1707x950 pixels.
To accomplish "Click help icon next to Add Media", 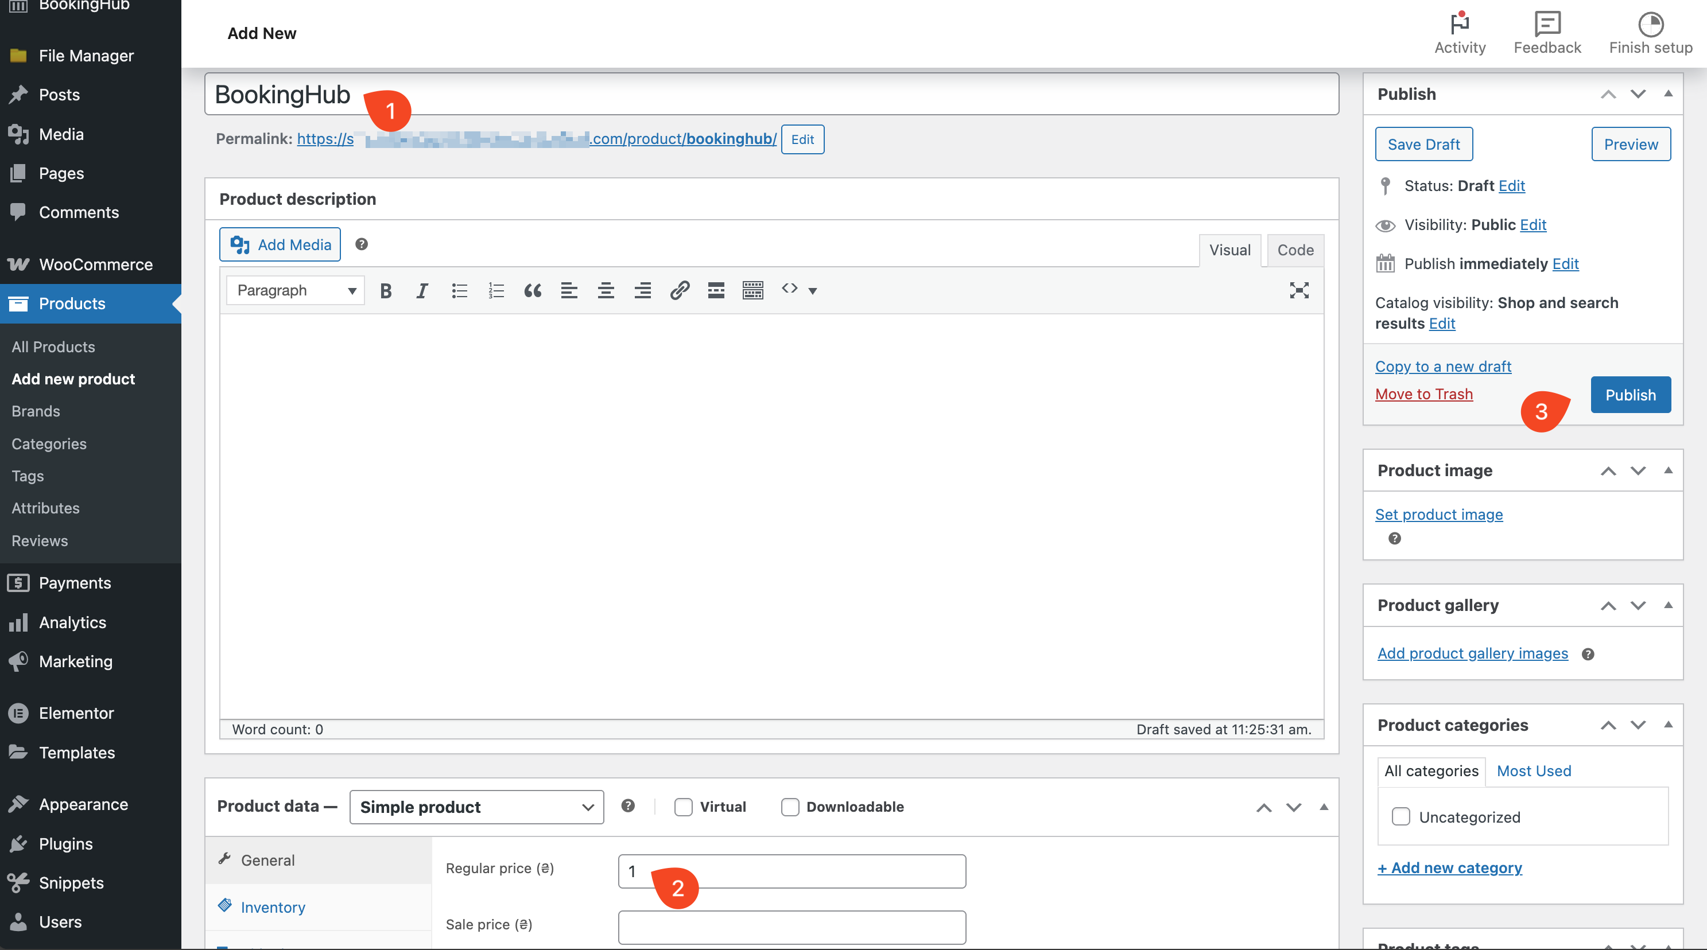I will tap(361, 244).
